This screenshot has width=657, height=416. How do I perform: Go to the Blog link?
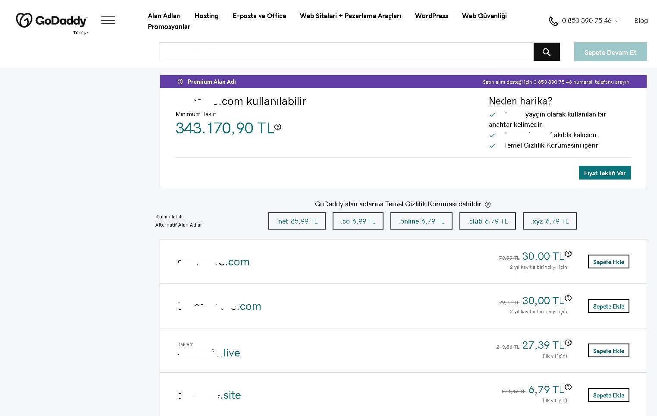pyautogui.click(x=641, y=21)
